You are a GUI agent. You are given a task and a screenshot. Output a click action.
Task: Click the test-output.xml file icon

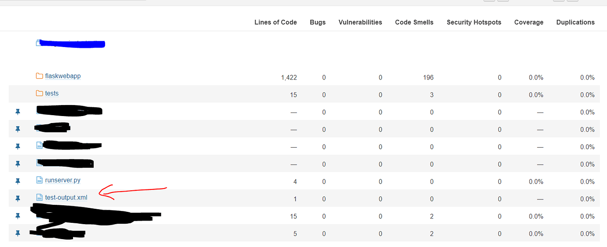pyautogui.click(x=40, y=197)
